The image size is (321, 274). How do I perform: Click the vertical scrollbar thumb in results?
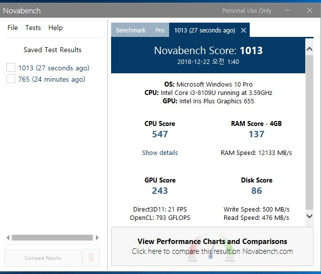(x=309, y=132)
